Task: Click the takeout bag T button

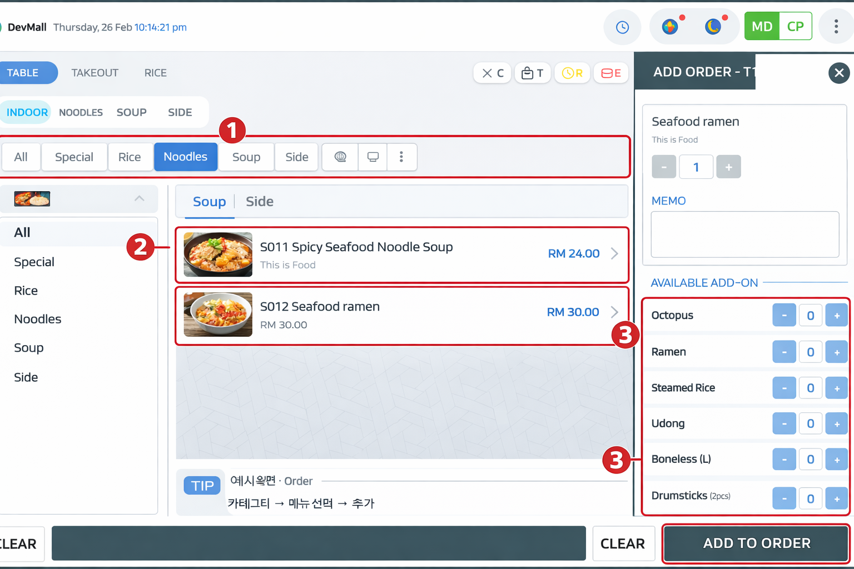Action: pos(533,73)
